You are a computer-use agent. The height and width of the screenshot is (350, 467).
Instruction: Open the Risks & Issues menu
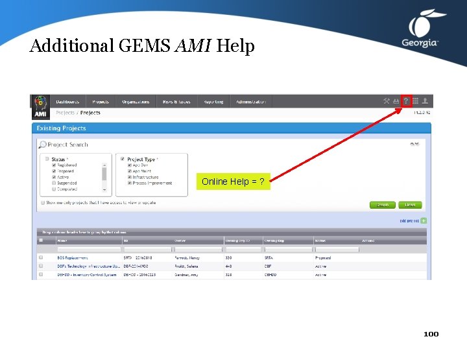[x=176, y=102]
